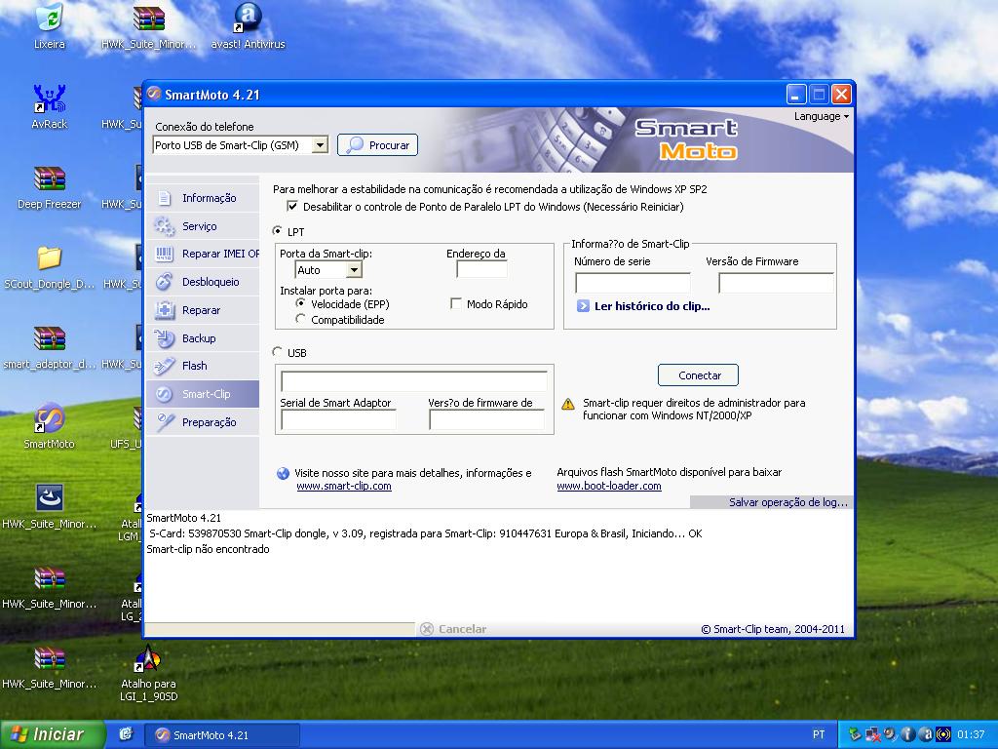Click the Número de serie field
This screenshot has height=749, width=998.
[x=633, y=283]
